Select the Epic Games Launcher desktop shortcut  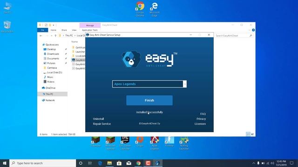[x=125, y=143]
